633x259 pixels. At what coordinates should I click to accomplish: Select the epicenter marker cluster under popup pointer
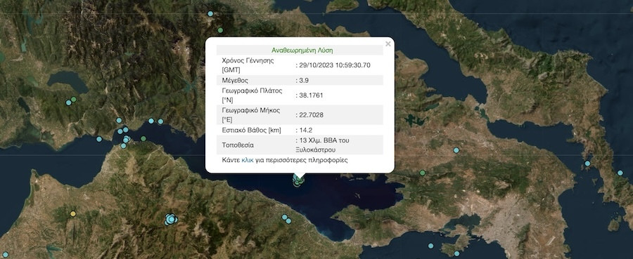coord(299,180)
